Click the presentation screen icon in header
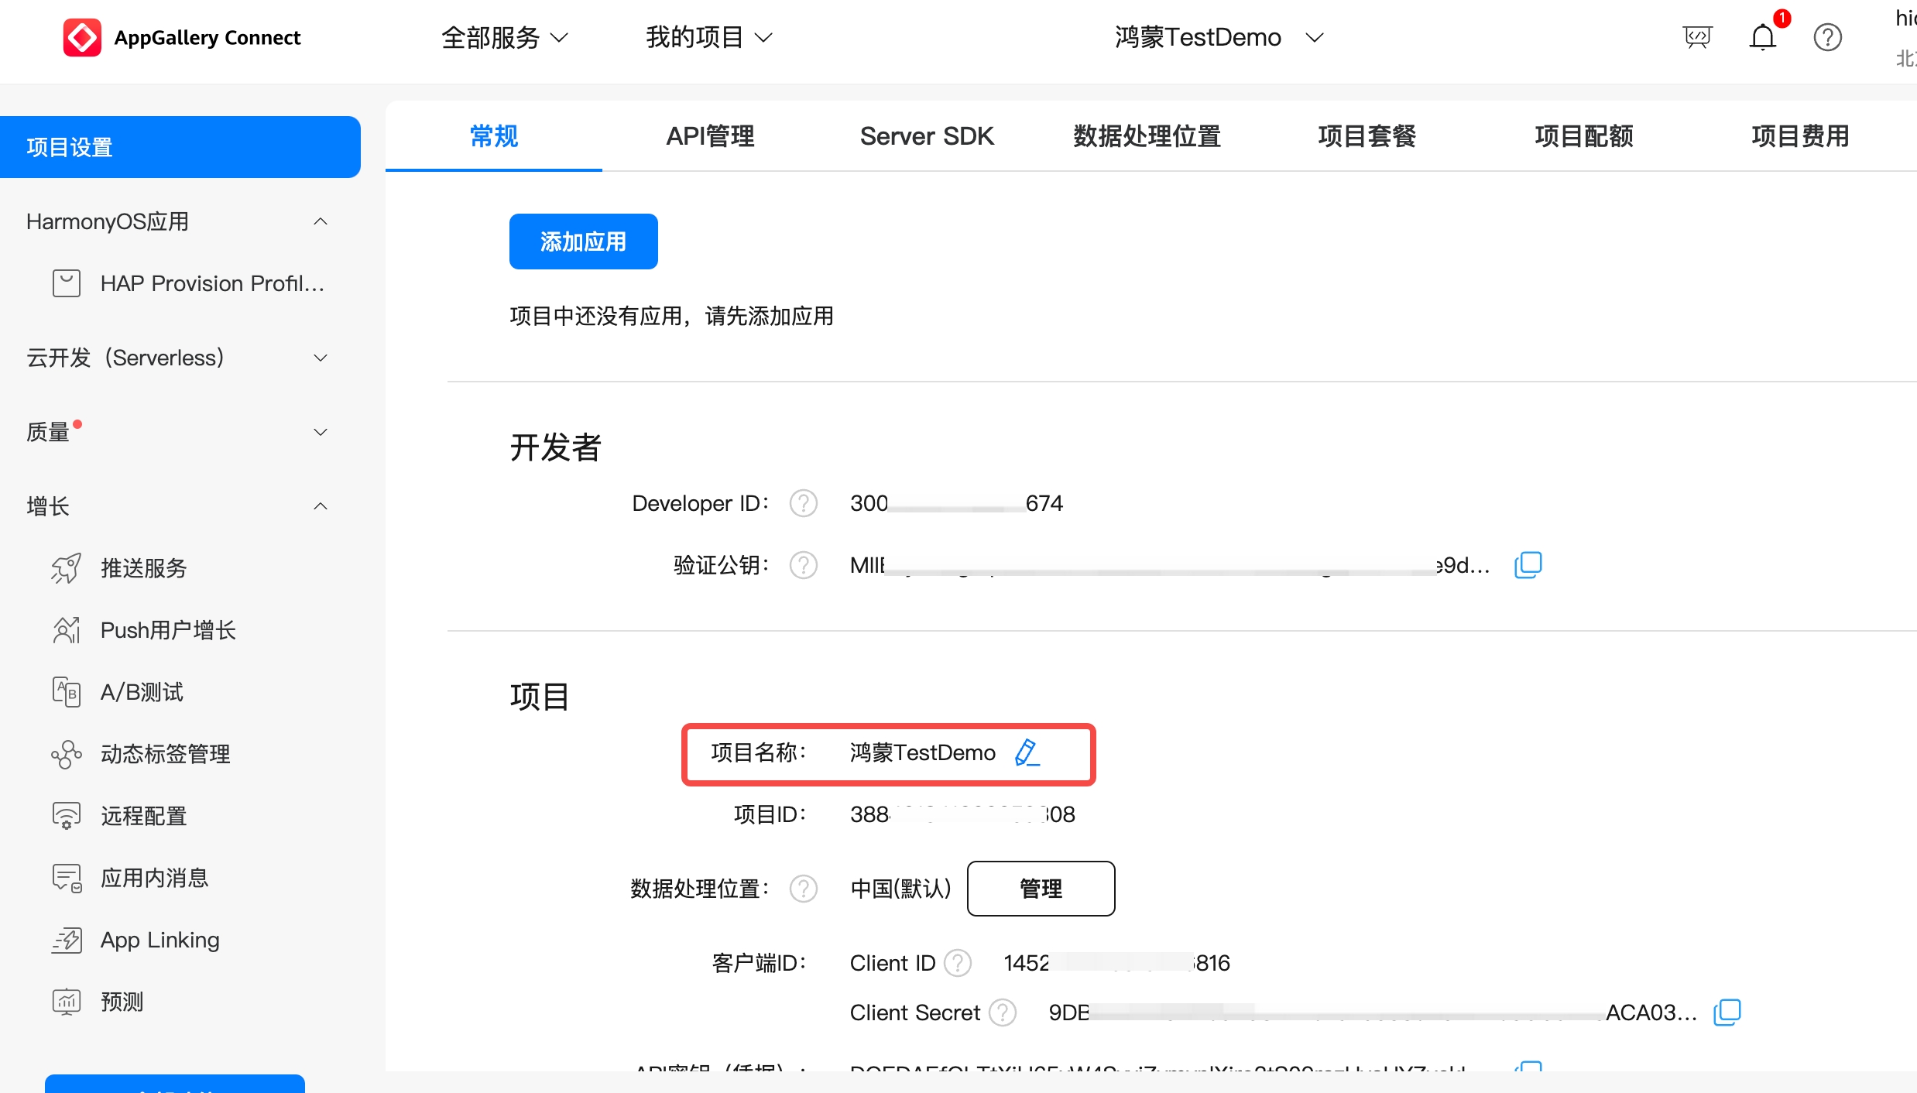1917x1093 pixels. pyautogui.click(x=1697, y=37)
